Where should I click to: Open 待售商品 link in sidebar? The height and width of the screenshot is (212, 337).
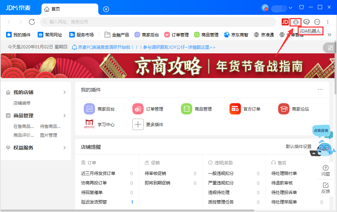[x=50, y=126]
